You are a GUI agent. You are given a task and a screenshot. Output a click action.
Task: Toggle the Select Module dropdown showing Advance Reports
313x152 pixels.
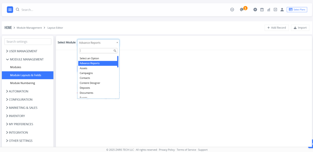point(98,43)
